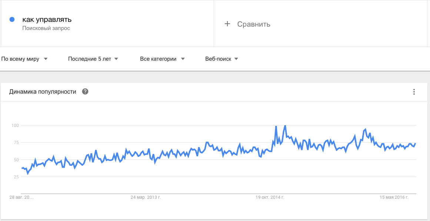
Task: Click the '24 мар. 2013 г.' date marker
Action: point(146,197)
